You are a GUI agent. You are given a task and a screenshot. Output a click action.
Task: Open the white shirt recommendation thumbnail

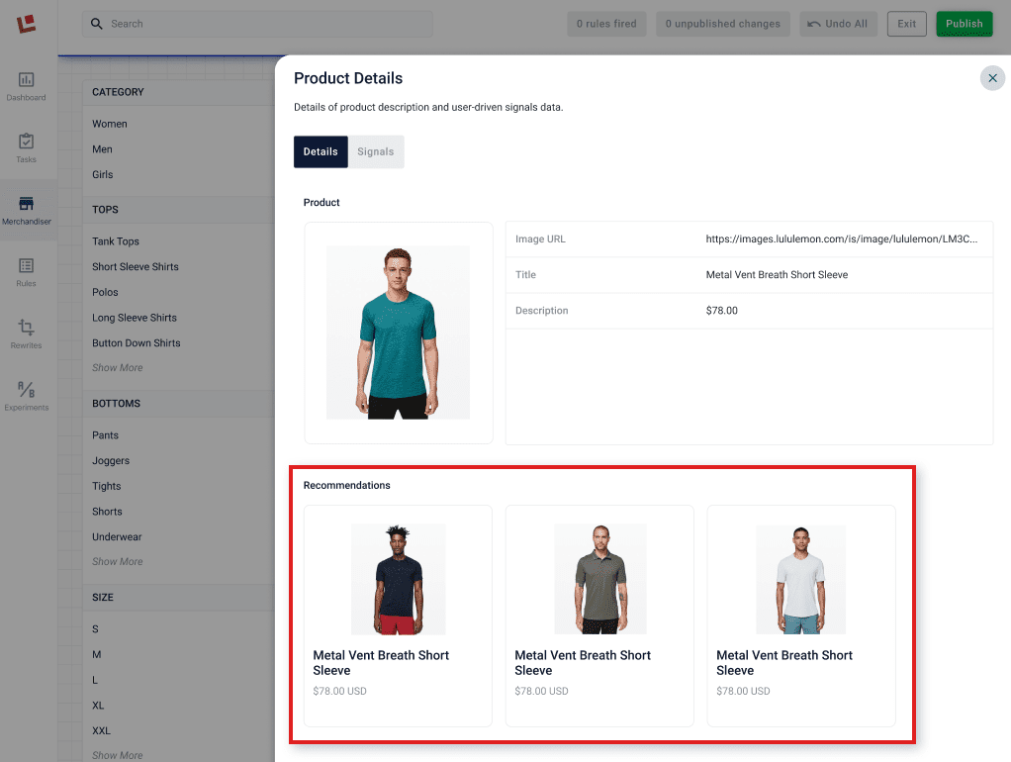pos(801,579)
